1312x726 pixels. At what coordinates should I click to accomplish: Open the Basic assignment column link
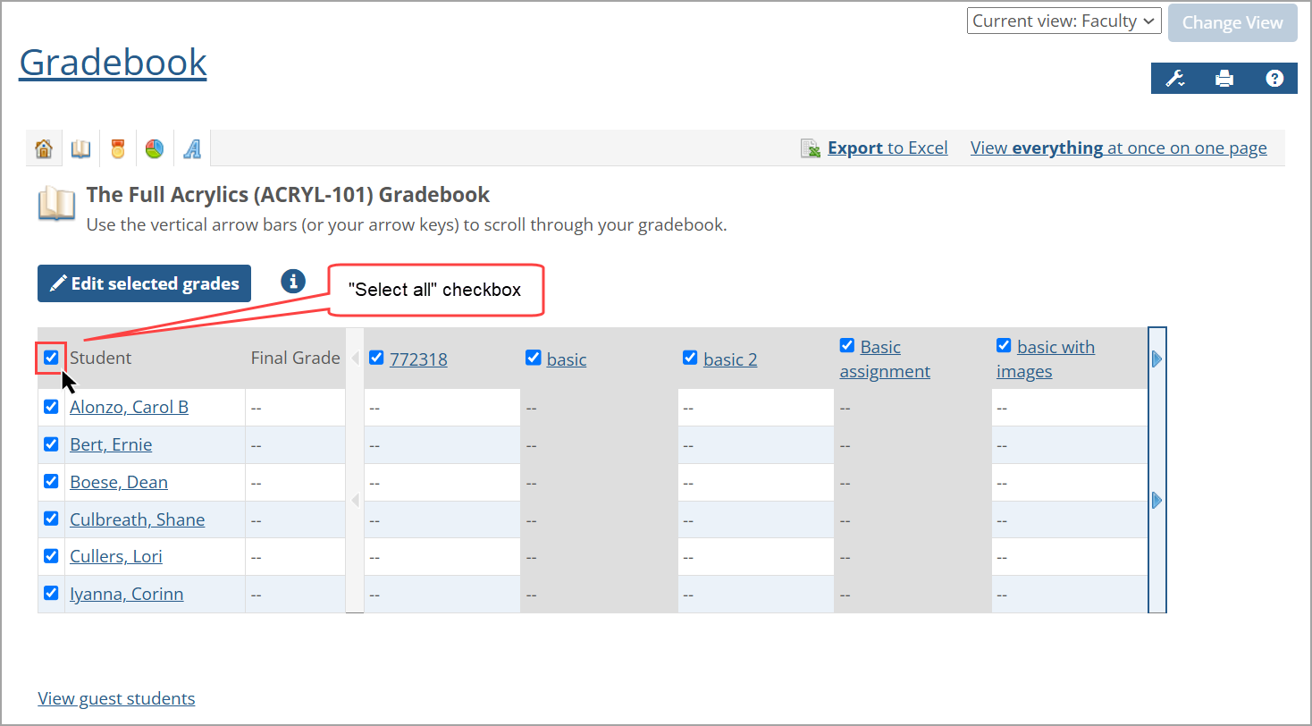(x=885, y=359)
